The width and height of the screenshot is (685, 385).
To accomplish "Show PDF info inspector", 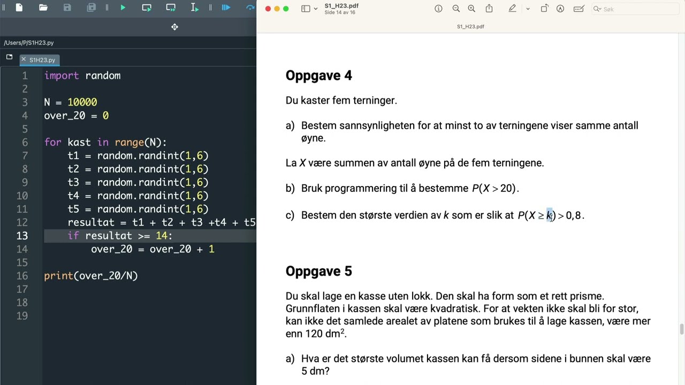I will [x=438, y=9].
